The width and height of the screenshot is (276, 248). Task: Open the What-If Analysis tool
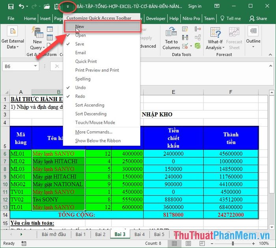point(215,39)
